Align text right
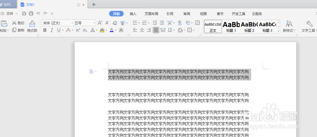Image resolution: width=317 pixels, height=137 pixels. pos(149,30)
